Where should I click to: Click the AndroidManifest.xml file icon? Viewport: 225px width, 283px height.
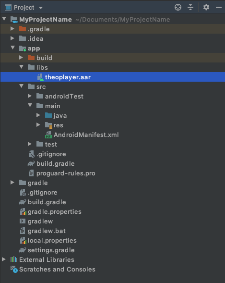(48, 135)
